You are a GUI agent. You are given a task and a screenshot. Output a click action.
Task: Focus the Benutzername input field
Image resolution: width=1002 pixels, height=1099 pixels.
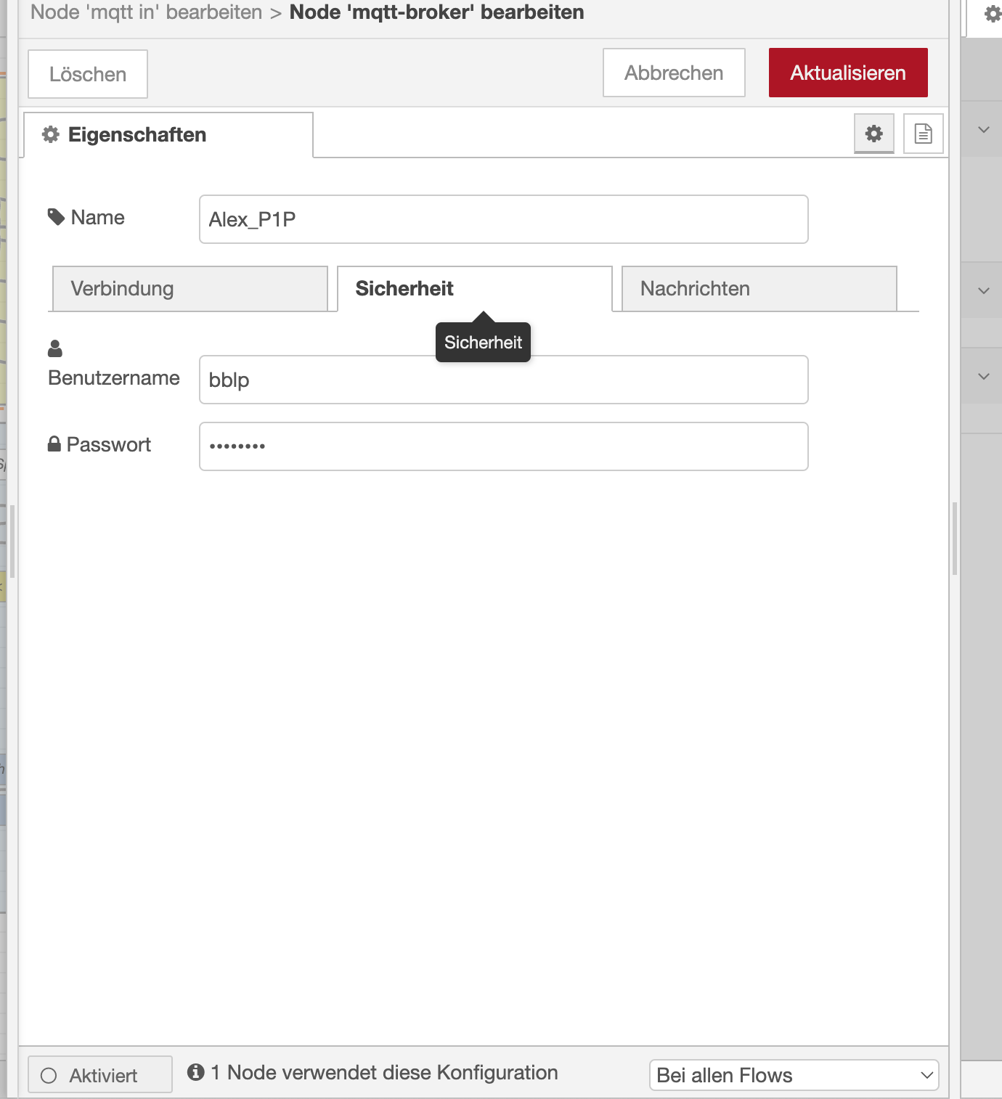click(504, 380)
